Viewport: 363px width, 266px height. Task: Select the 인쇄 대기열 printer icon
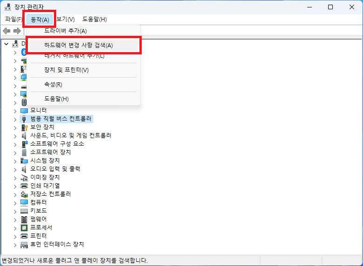(x=24, y=186)
